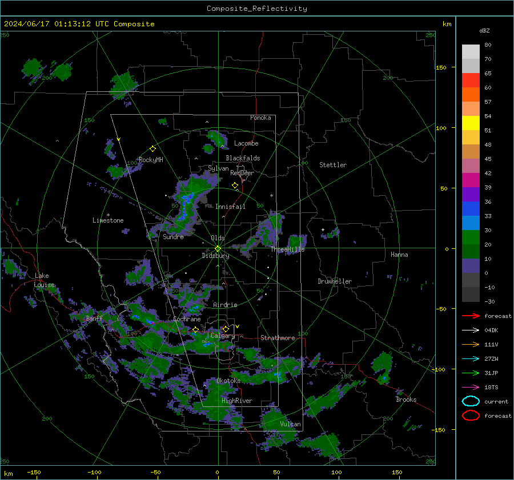The height and width of the screenshot is (480, 514).
Task: Click the yellow diamond at Didsbury radar center
Action: click(x=218, y=249)
